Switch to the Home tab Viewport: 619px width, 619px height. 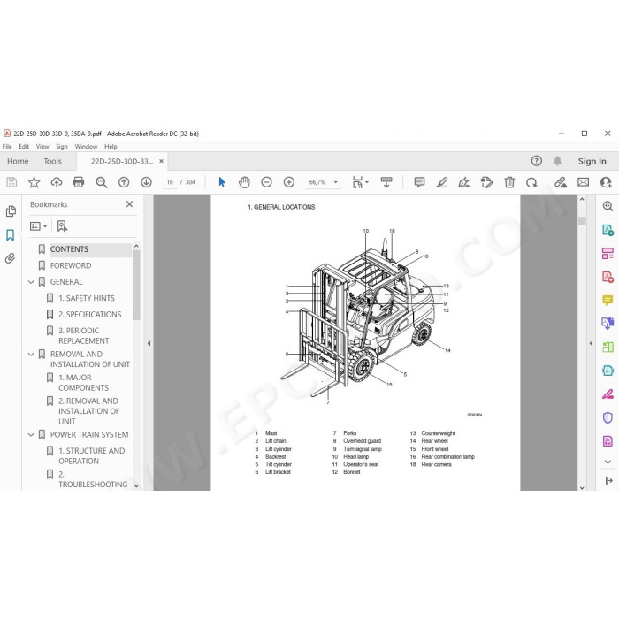[x=18, y=161]
